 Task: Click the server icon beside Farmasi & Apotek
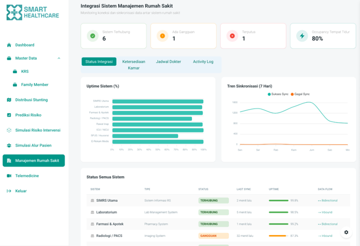point(93,224)
